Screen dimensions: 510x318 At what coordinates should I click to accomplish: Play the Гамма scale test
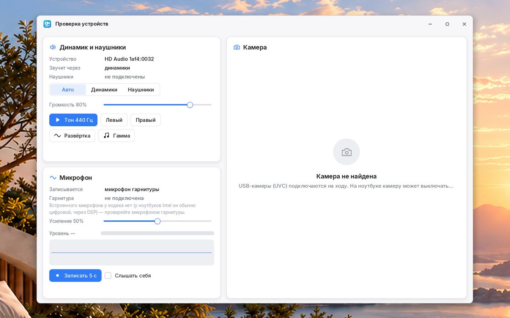click(x=117, y=136)
